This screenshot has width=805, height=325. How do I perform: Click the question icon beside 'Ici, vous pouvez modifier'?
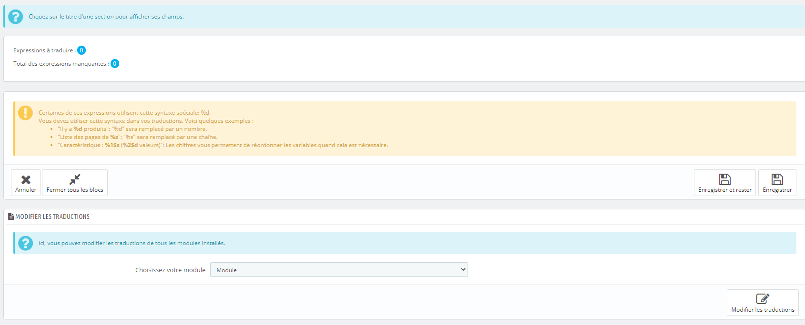[x=26, y=243]
